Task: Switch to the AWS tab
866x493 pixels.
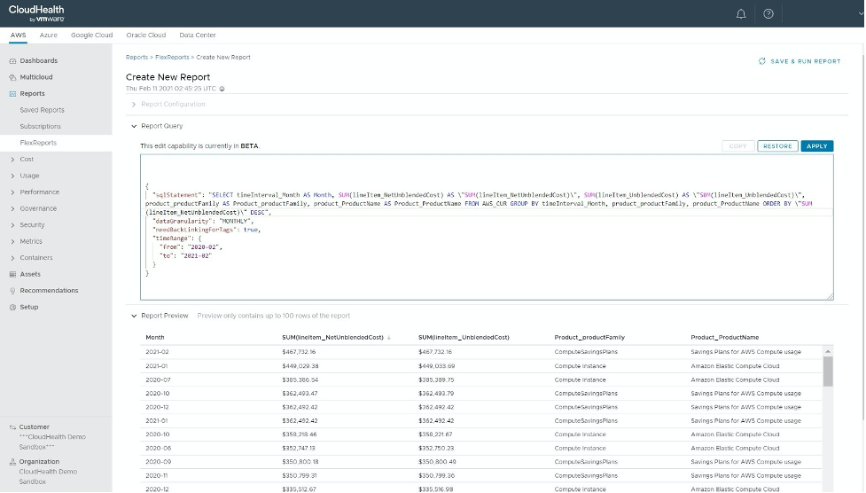Action: (x=19, y=35)
